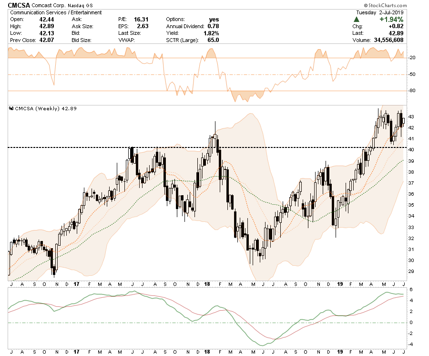Click the Options value yes
This screenshot has width=429, height=356.
pyautogui.click(x=214, y=20)
